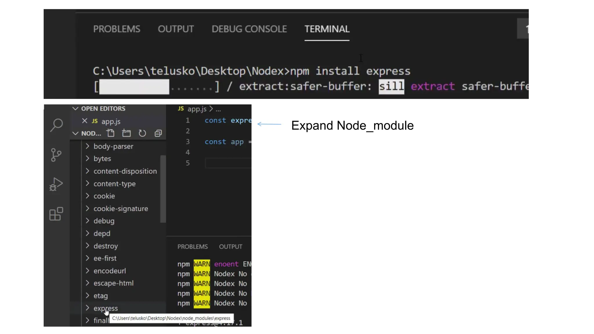Click the terminal dropdown at top-right of panel
This screenshot has width=594, height=334.
pos(523,28)
